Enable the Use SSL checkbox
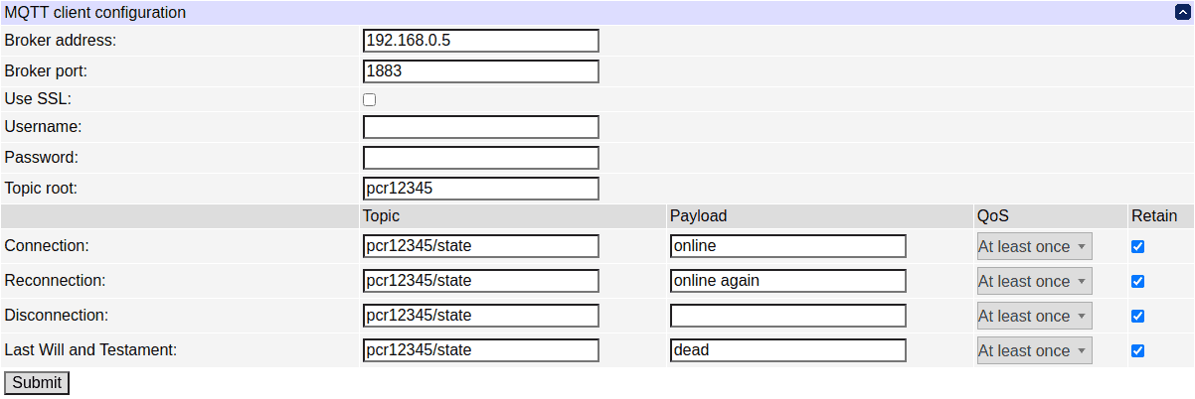Image resolution: width=1195 pixels, height=399 pixels. [x=369, y=99]
